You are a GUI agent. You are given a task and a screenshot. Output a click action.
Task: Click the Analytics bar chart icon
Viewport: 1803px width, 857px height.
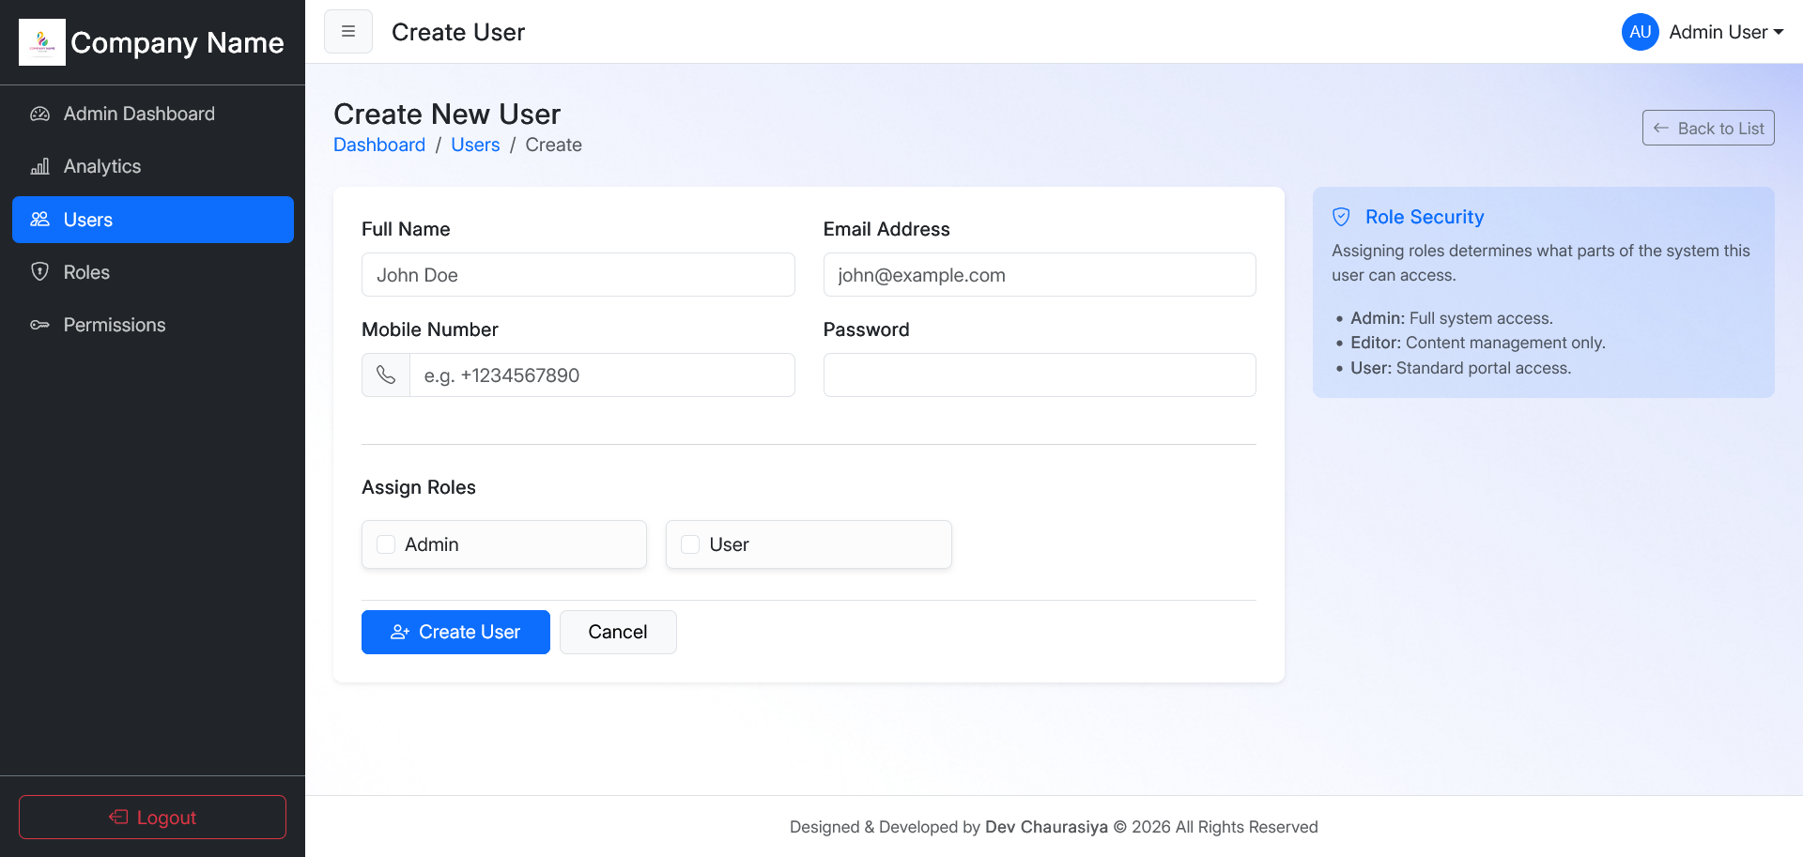pyautogui.click(x=39, y=167)
